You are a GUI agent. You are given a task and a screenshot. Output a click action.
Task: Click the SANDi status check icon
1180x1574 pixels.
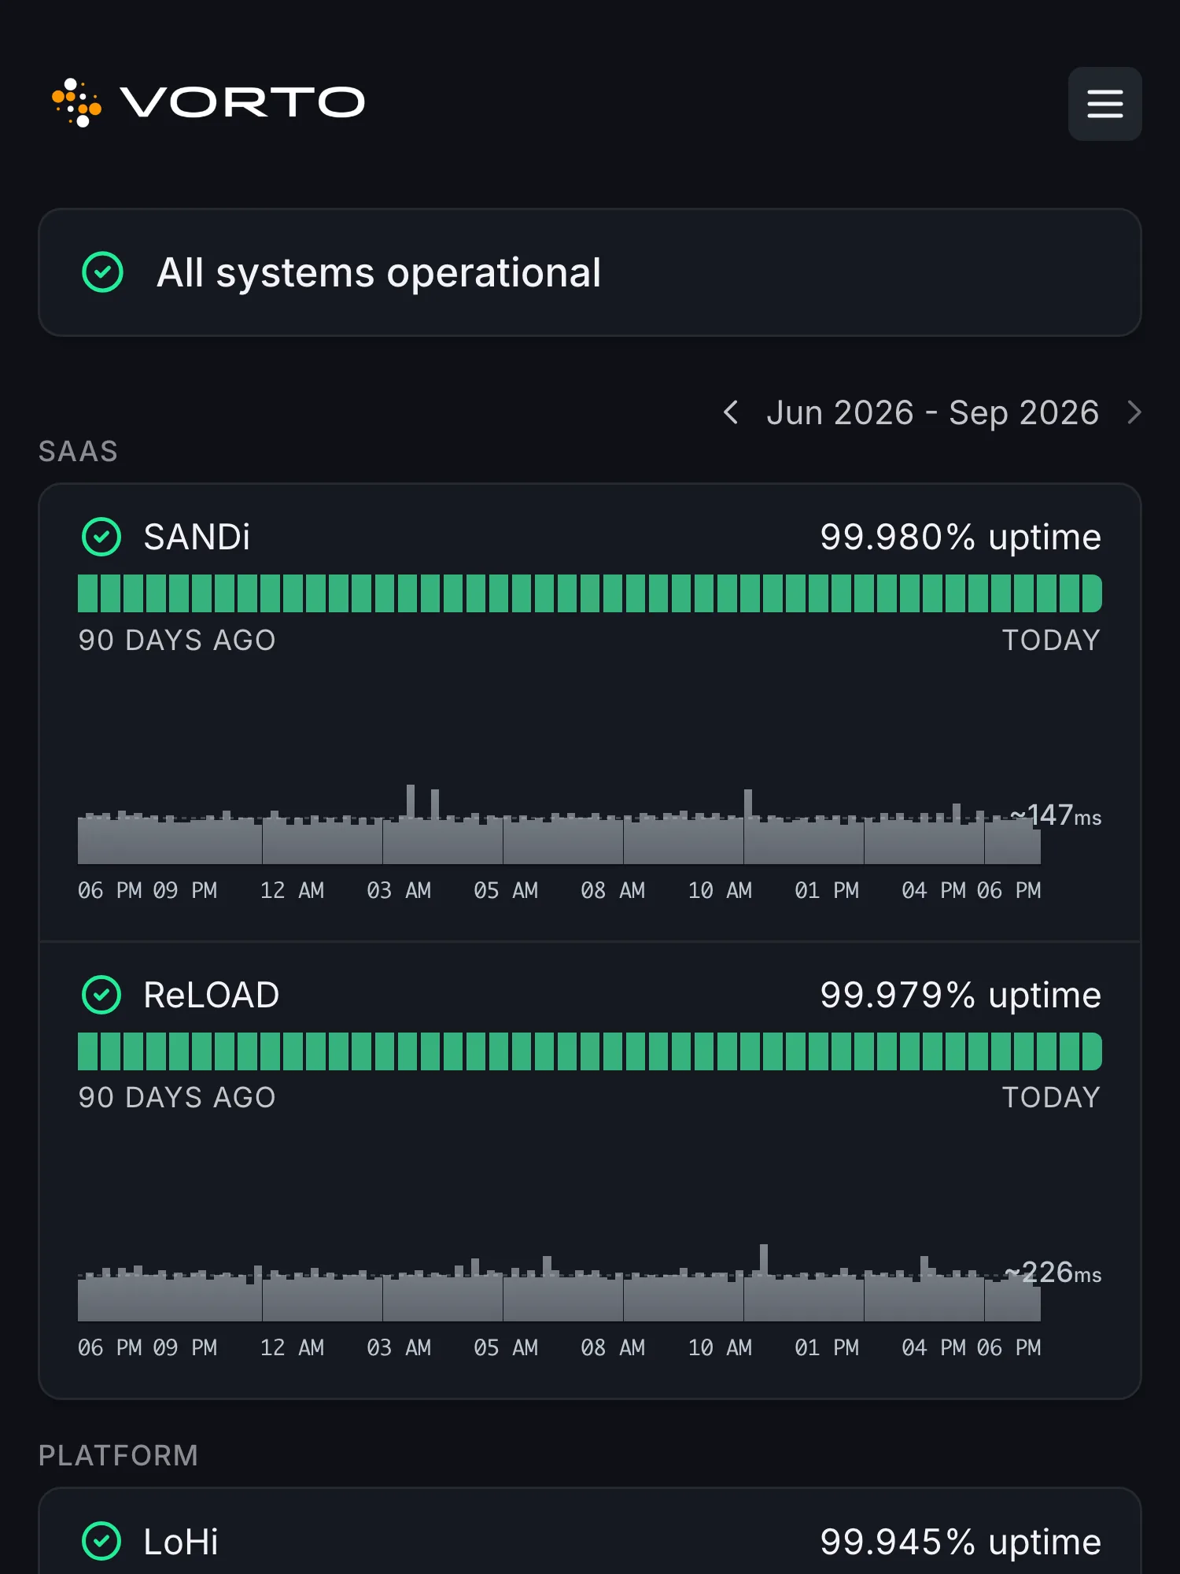click(101, 537)
